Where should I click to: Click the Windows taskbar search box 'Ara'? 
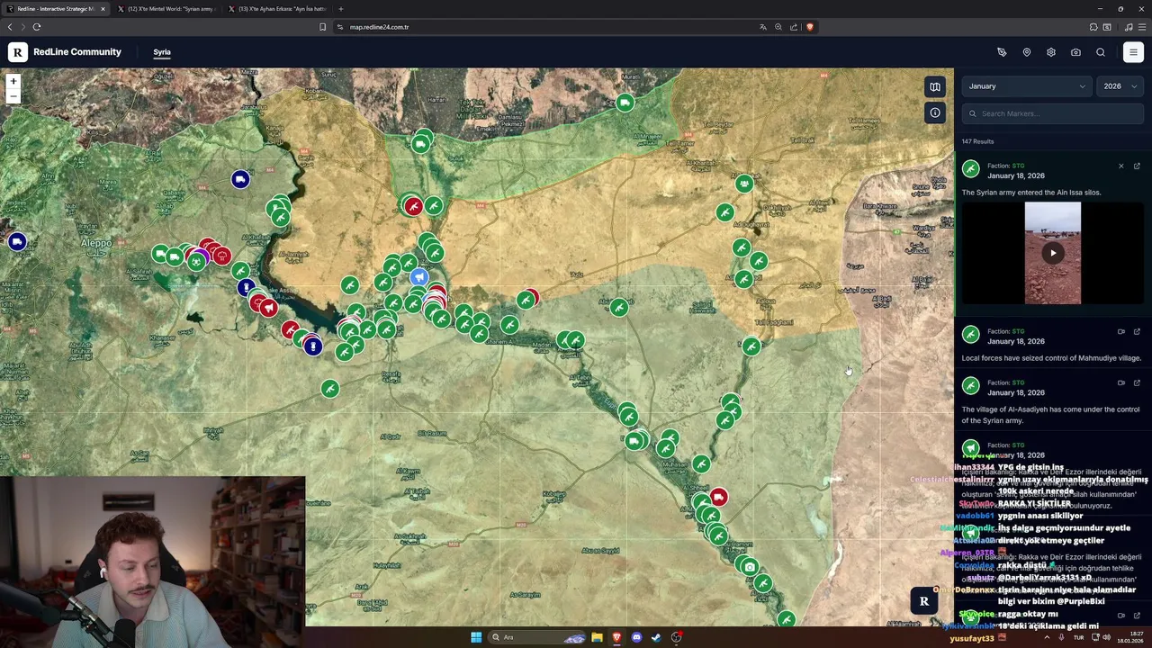click(x=538, y=637)
